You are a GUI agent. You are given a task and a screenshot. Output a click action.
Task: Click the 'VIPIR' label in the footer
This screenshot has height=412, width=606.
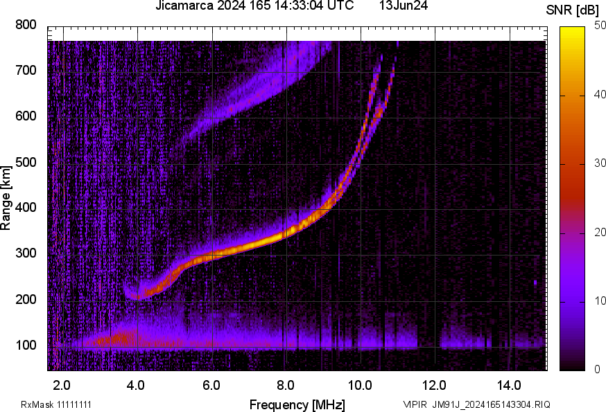[415, 405]
